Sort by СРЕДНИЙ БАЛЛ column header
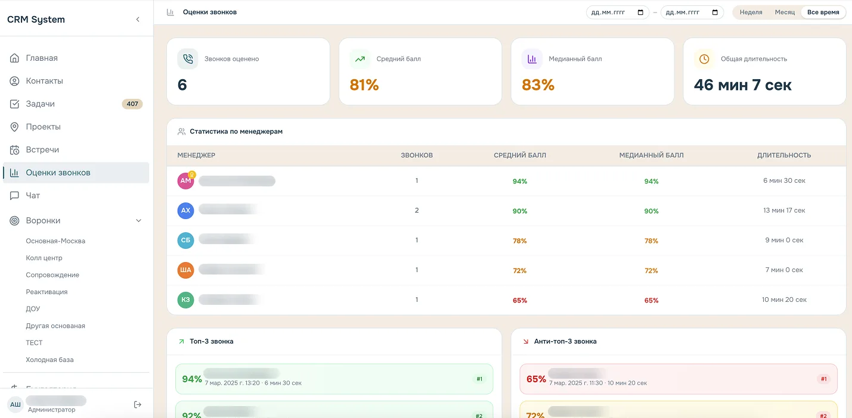The width and height of the screenshot is (852, 418). click(520, 155)
